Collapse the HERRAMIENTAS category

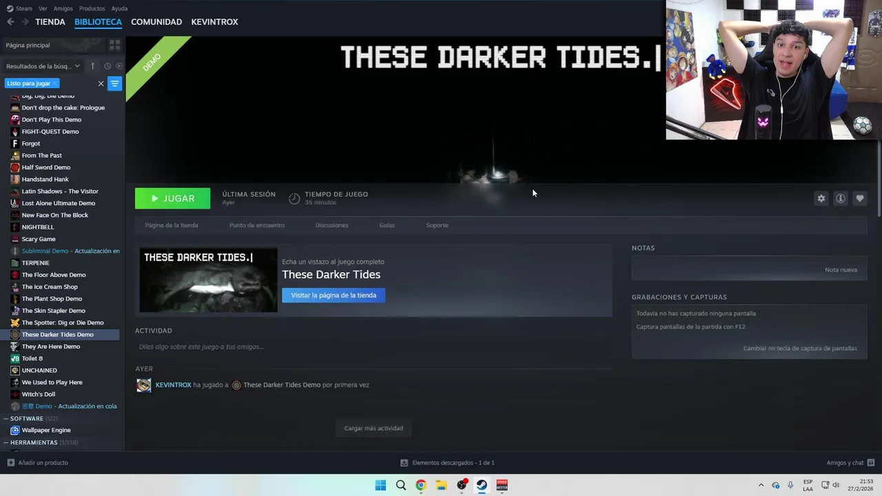coord(6,442)
